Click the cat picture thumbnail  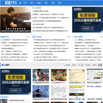pos(59,75)
